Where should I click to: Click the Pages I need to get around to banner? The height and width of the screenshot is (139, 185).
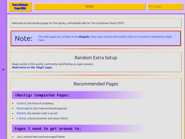click(x=78, y=128)
